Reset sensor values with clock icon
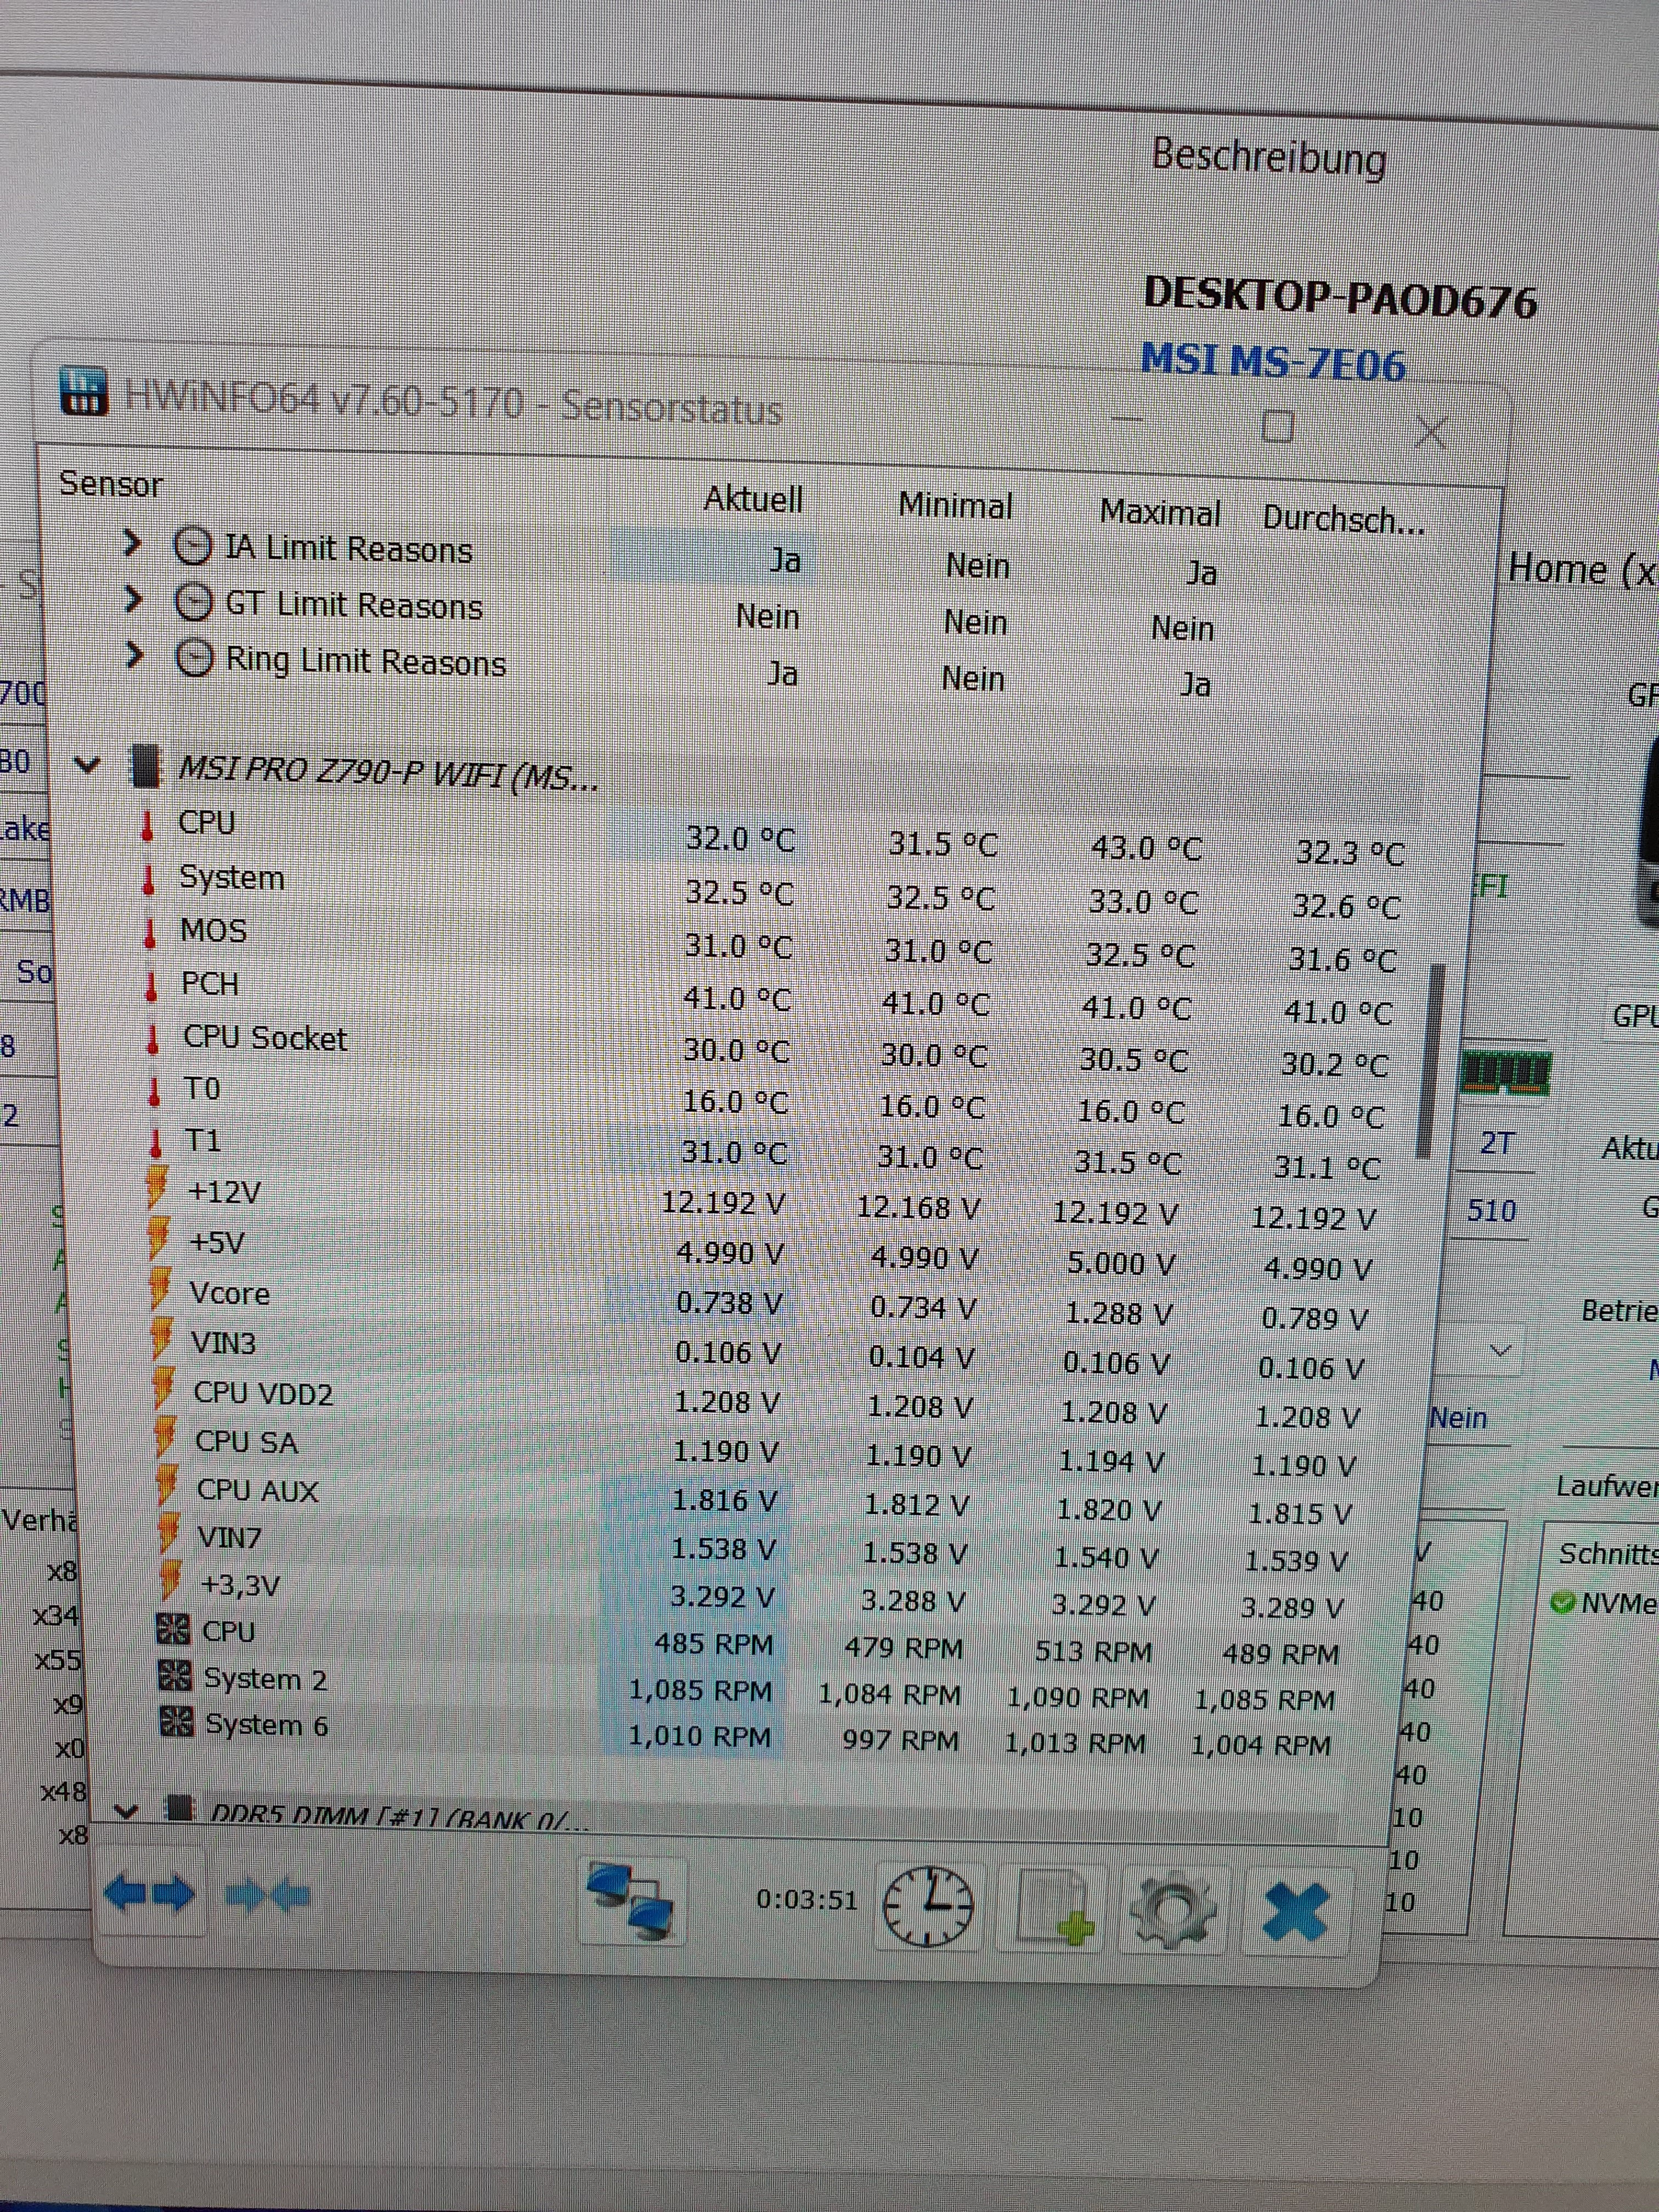This screenshot has width=1659, height=2212. pos(928,1906)
